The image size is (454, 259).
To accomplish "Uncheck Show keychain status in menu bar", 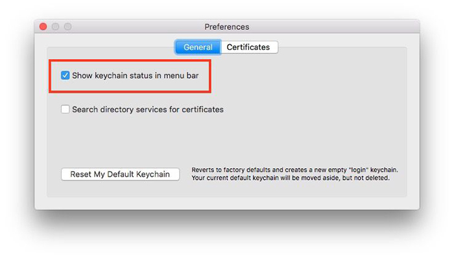I will point(65,75).
